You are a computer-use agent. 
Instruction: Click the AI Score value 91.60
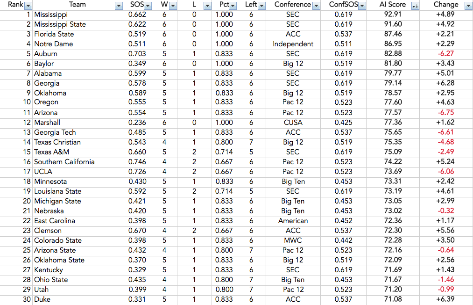[x=393, y=24]
